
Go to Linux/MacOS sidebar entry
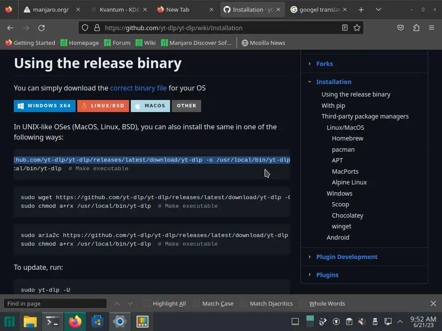345,128
